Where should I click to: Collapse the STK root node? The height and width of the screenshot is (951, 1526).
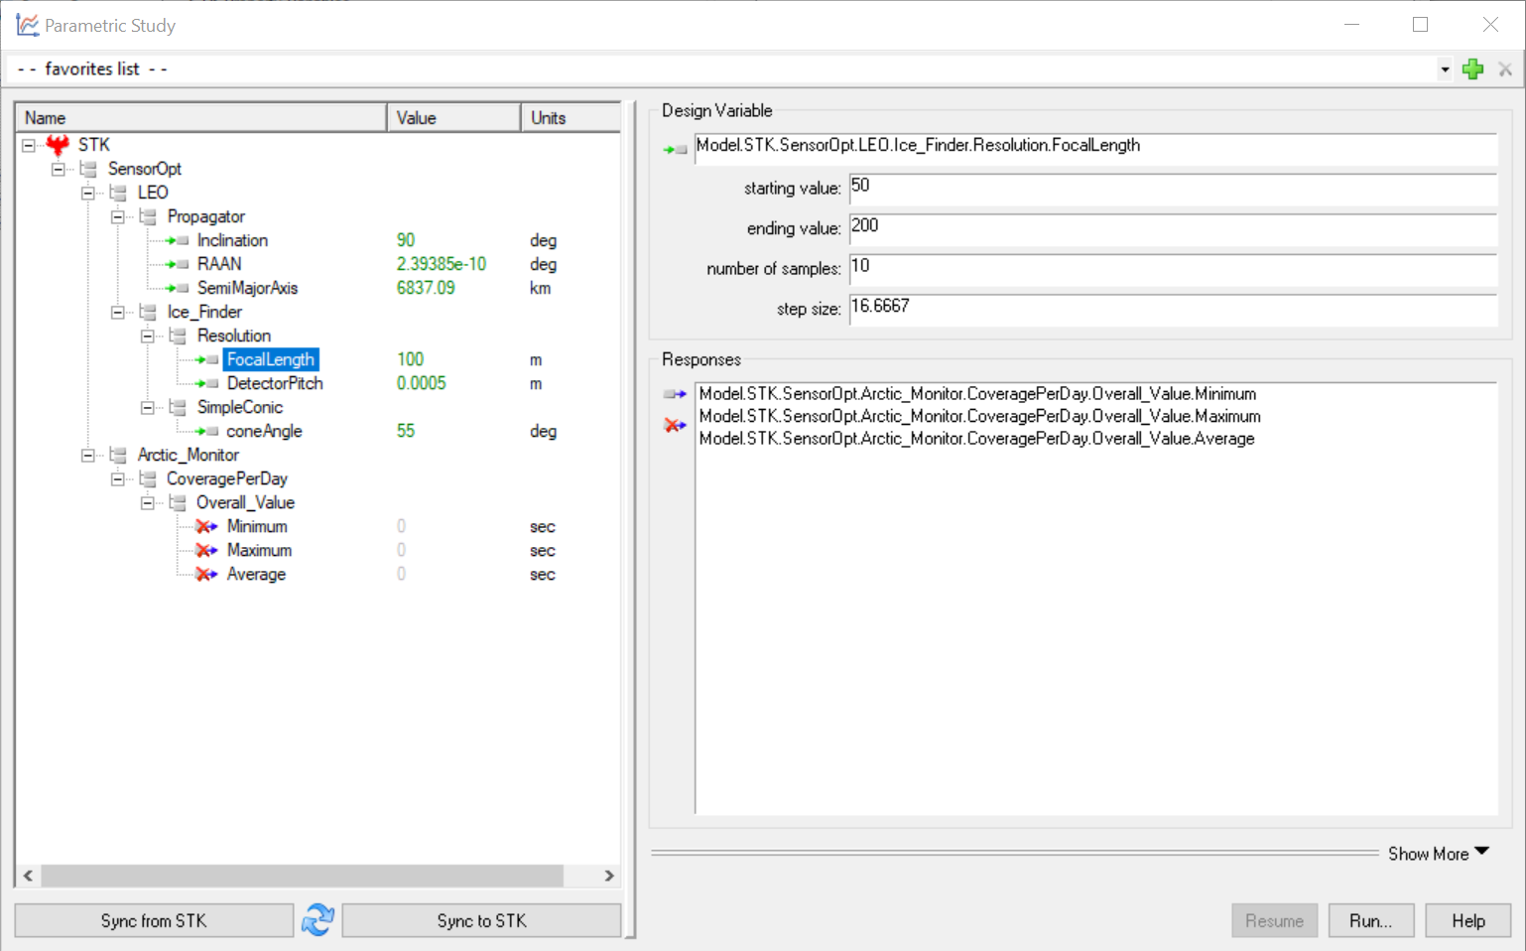click(x=29, y=145)
